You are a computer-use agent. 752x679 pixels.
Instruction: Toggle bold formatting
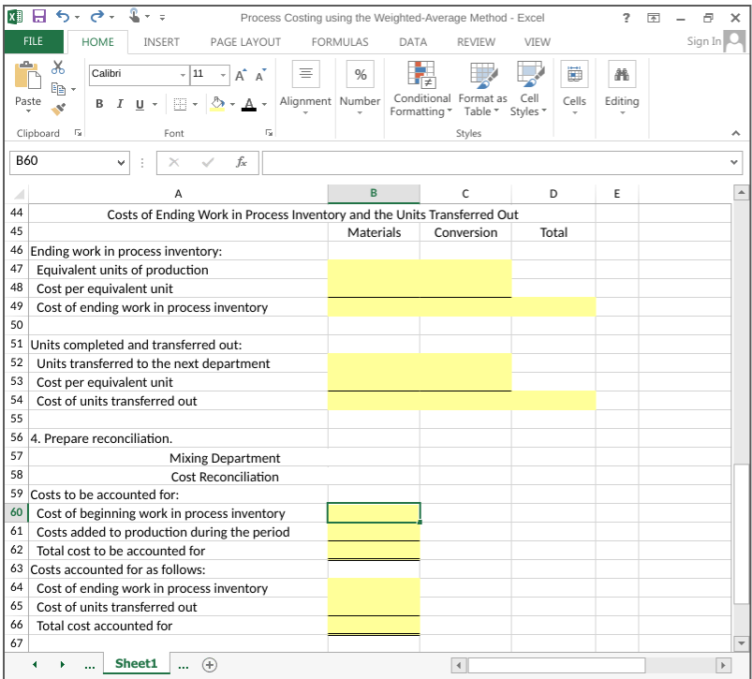point(98,104)
